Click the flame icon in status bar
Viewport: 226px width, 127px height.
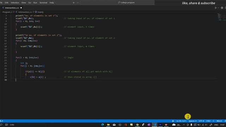(173, 121)
